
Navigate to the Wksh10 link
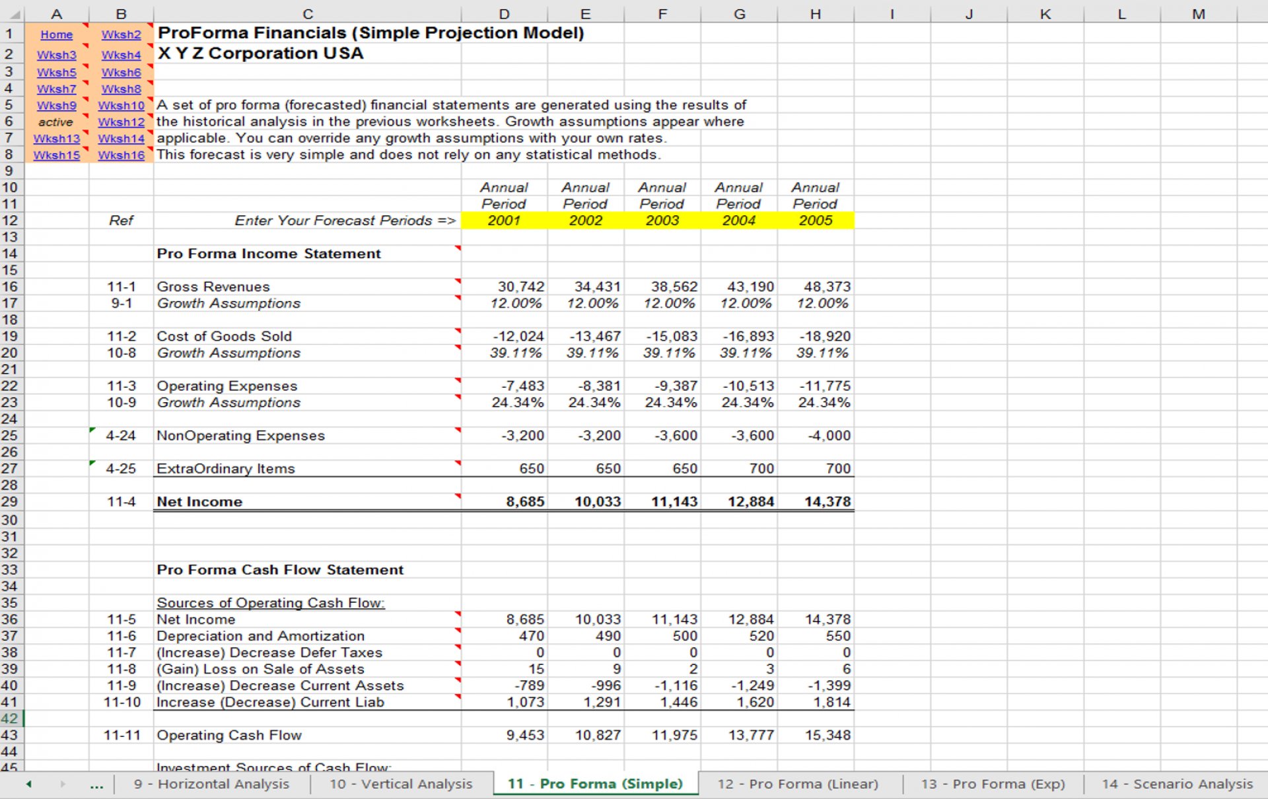121,106
